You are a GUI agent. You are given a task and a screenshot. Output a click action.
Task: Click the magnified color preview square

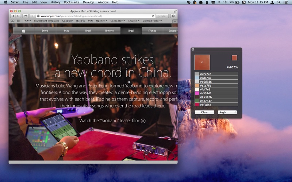pyautogui.click(x=202, y=62)
